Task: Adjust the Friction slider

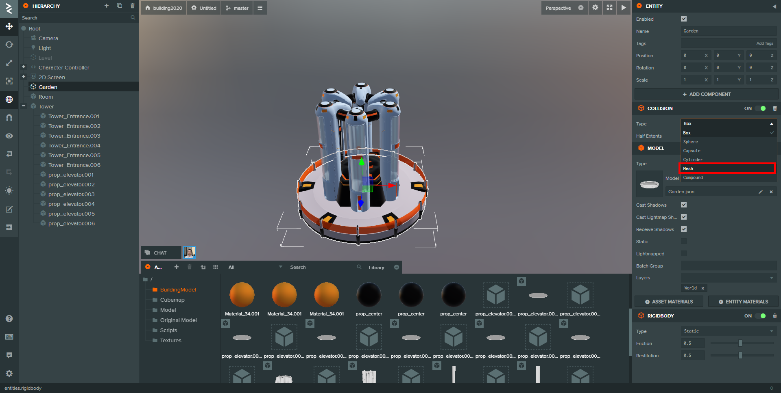Action: point(742,343)
